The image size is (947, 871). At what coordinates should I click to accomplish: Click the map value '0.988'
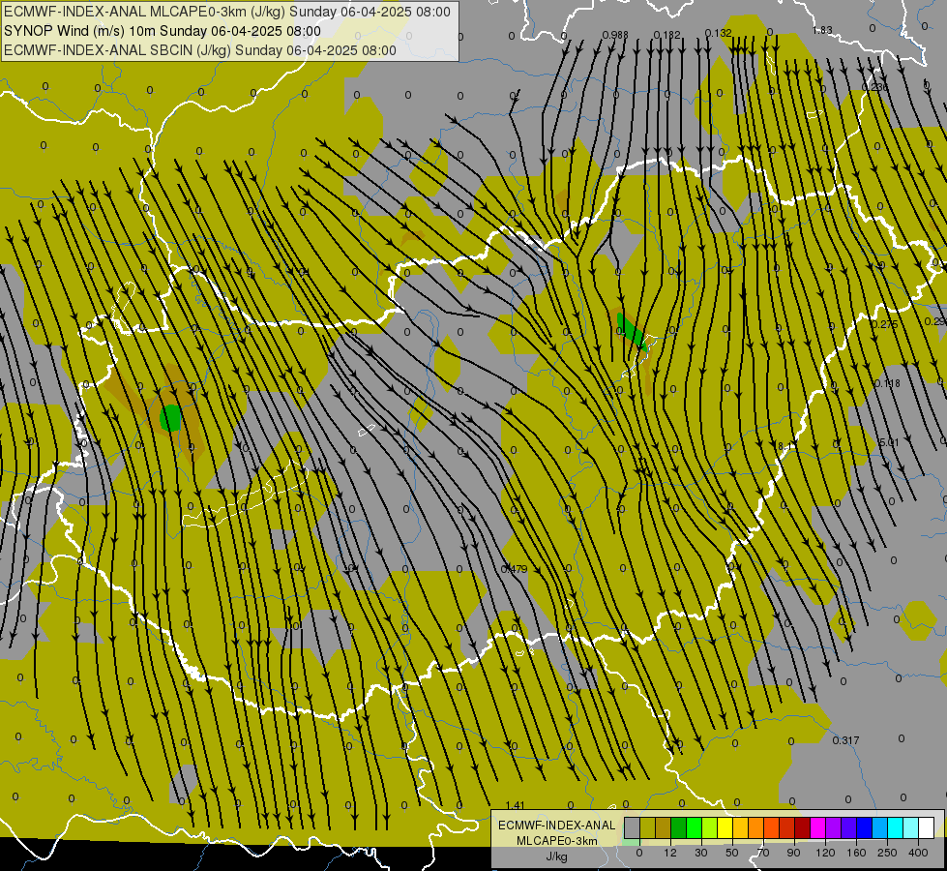pos(615,35)
